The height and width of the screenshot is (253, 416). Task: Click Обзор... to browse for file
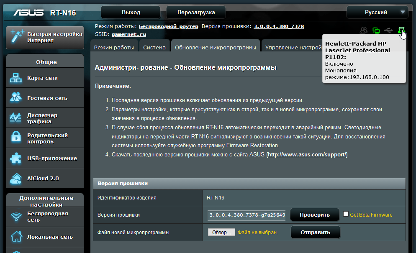tap(221, 233)
